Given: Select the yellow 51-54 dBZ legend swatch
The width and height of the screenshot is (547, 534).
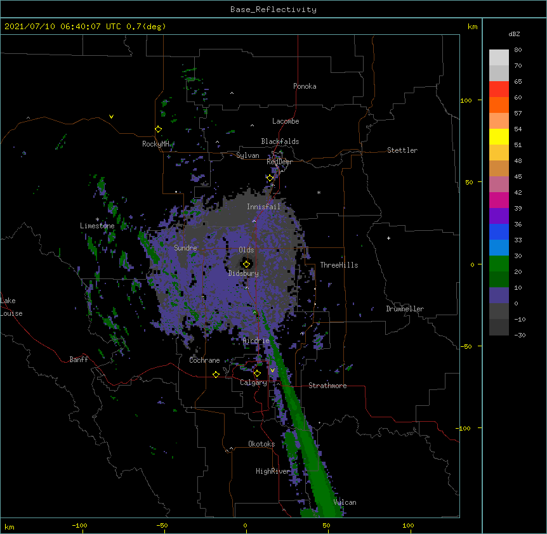Looking at the screenshot, I should tap(499, 136).
